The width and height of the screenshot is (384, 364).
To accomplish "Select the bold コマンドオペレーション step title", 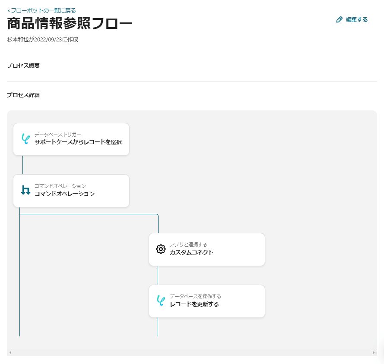I will [64, 194].
